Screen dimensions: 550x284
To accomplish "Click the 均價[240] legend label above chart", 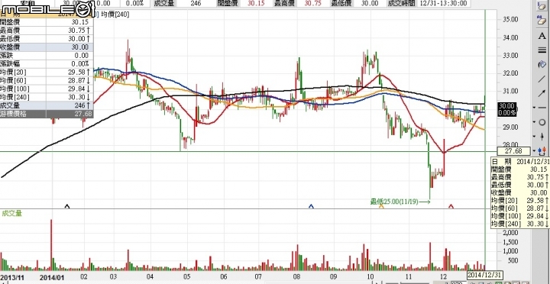I will click(115, 15).
